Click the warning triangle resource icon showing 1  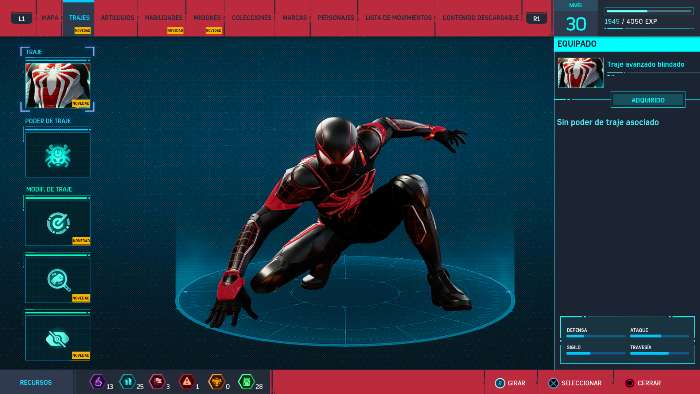click(187, 382)
